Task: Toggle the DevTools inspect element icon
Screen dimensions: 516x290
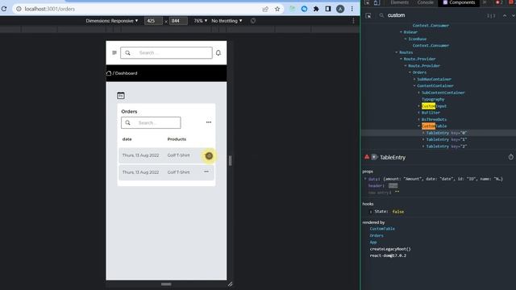Action: [367, 2]
